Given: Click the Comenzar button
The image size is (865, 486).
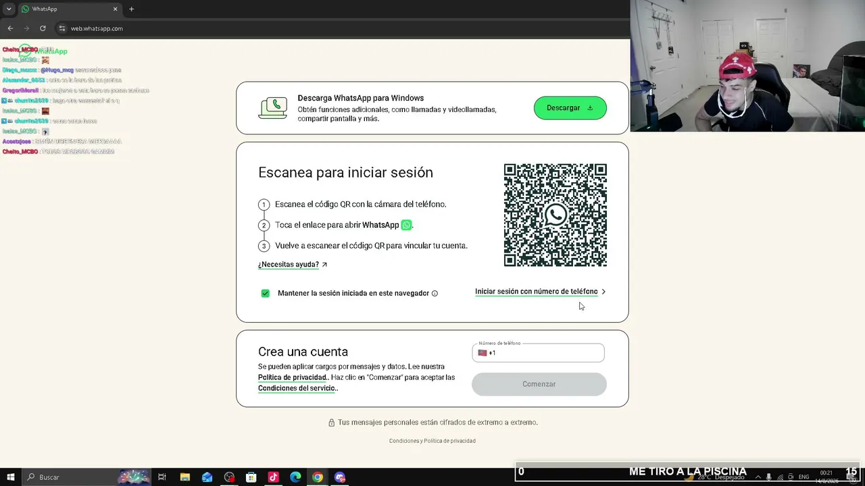Looking at the screenshot, I should 539,384.
